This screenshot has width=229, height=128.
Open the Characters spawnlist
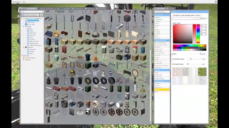[x=33, y=49]
